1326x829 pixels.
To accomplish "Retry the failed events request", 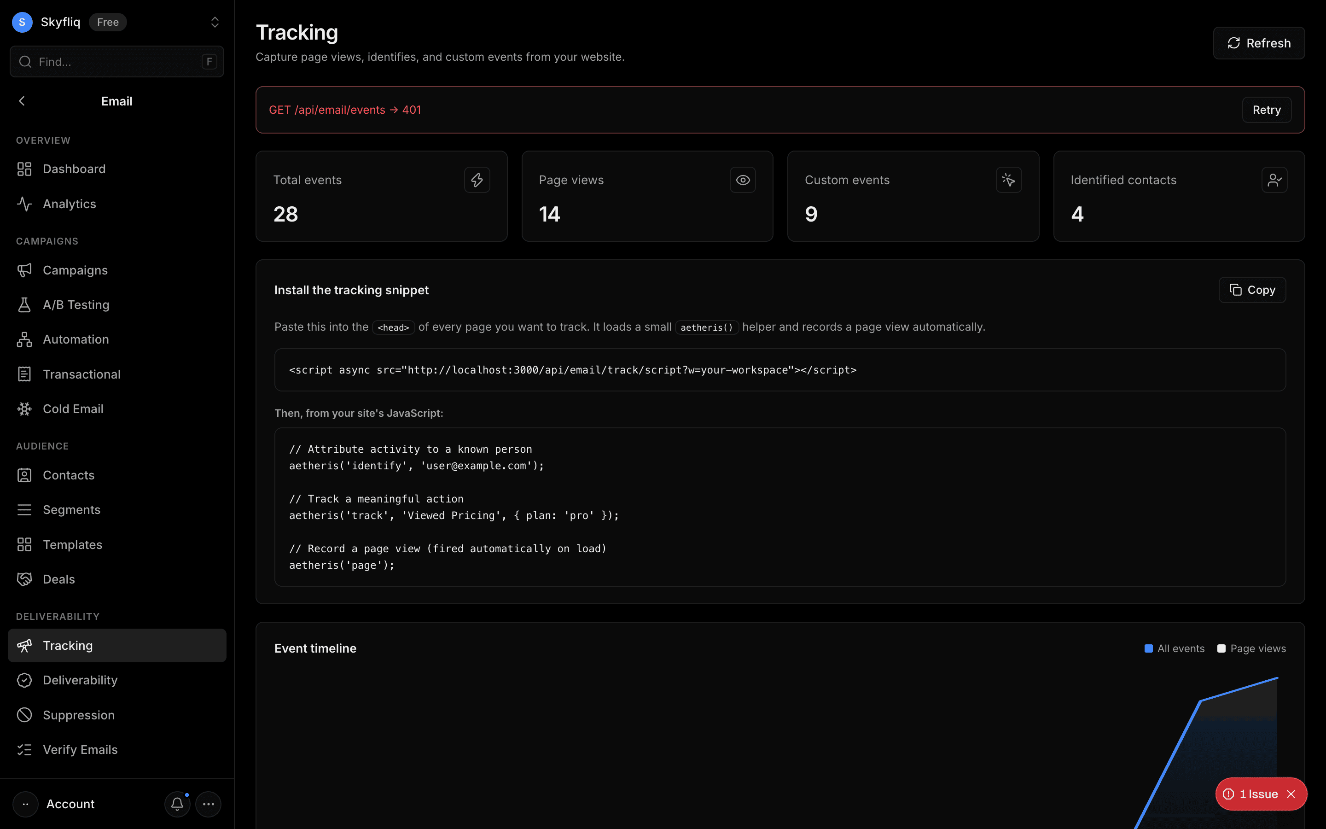I will (1266, 110).
